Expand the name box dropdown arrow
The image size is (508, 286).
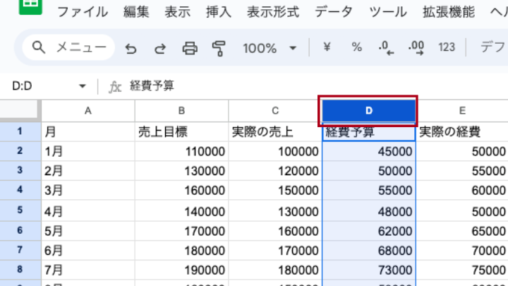point(83,86)
